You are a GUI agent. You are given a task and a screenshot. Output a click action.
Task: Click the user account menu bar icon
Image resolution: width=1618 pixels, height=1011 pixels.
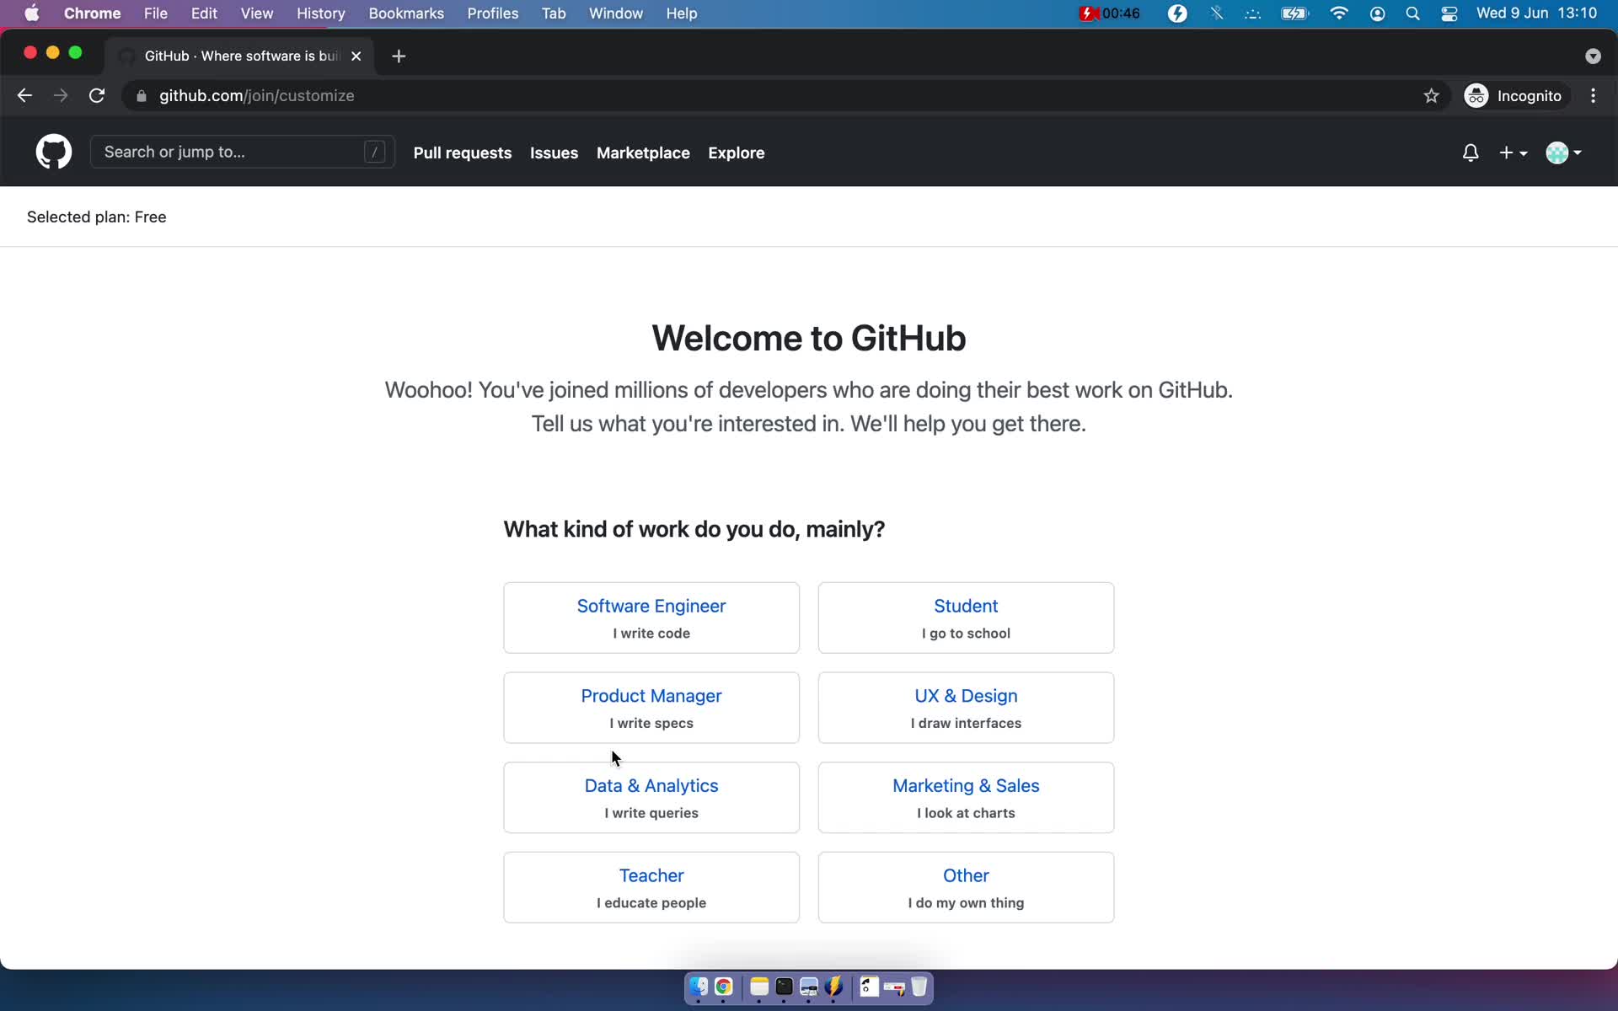1377,13
